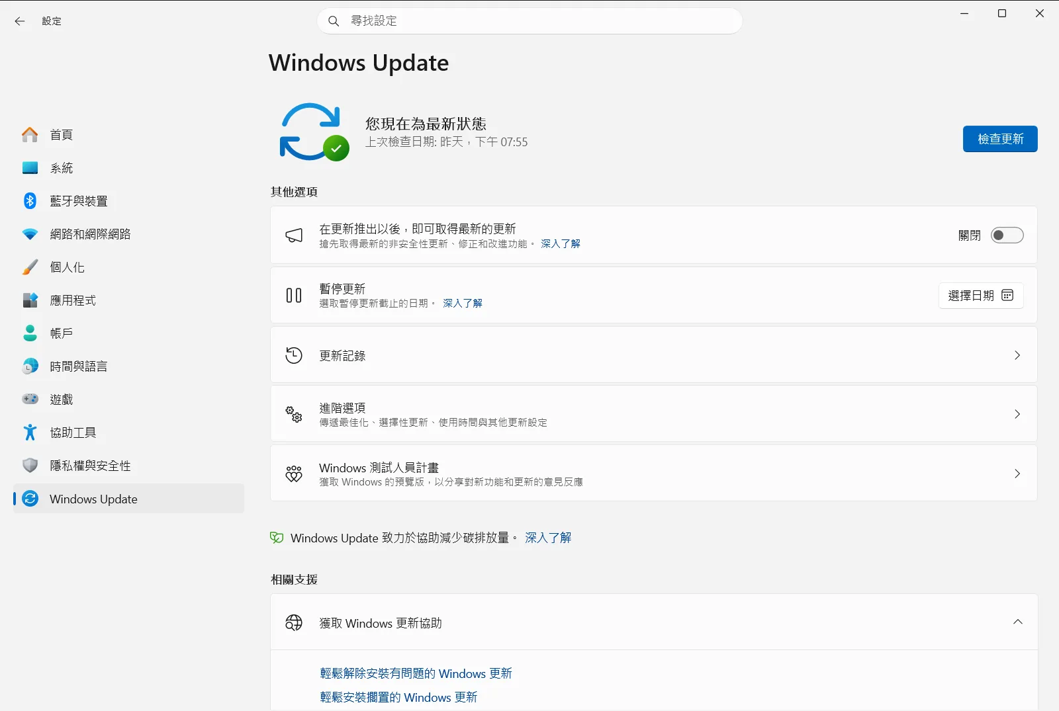
Task: Select 網路和網際網路 Wi-Fi icon
Action: point(30,234)
